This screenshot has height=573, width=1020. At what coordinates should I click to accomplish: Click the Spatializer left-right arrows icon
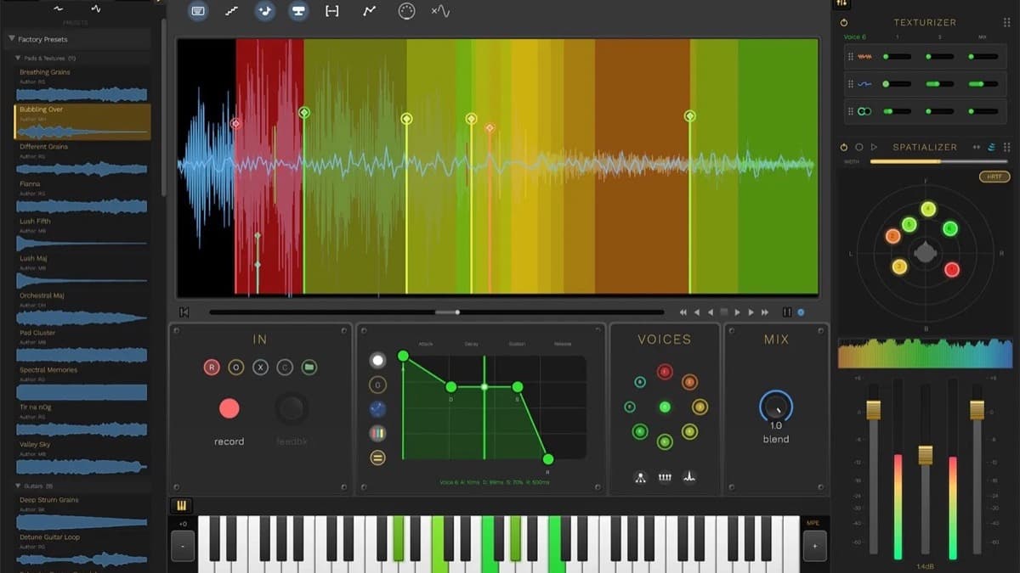click(x=977, y=147)
